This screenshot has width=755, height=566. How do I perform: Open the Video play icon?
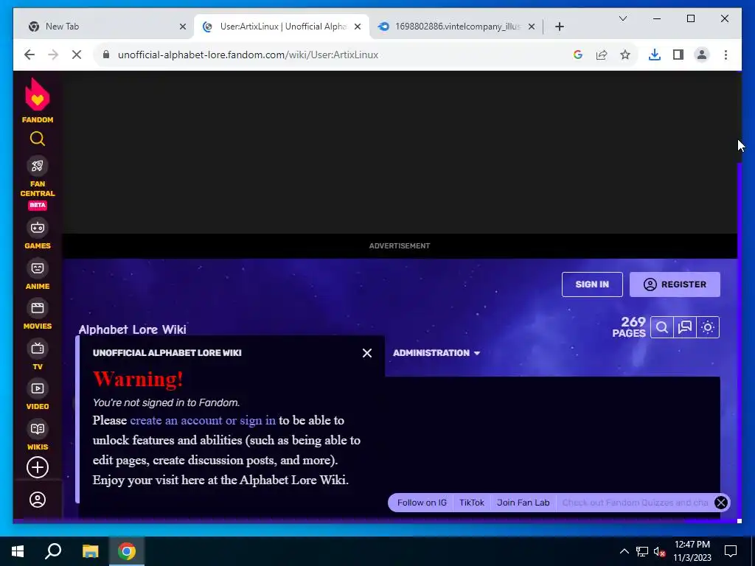tap(37, 388)
